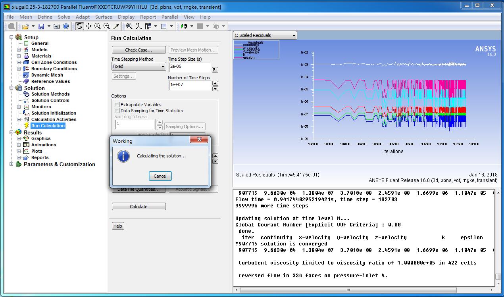Cancel the calculation in Working dialog
Image resolution: width=504 pixels, height=297 pixels.
(160, 176)
